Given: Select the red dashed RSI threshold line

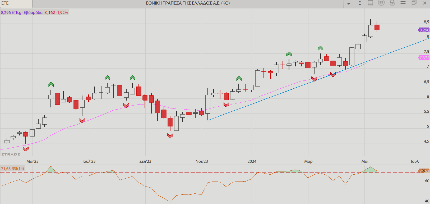Looking at the screenshot, I should 209,173.
